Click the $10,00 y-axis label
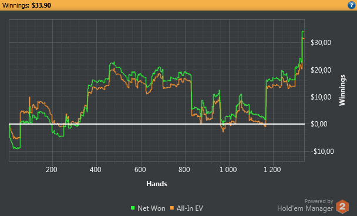Image resolution: width=357 pixels, height=216 pixels. (x=321, y=97)
